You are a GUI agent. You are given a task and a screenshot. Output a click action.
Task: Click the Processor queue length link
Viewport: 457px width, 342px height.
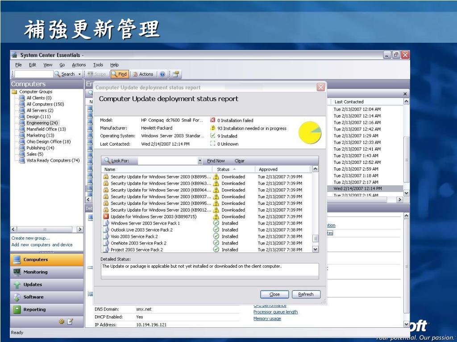275,312
